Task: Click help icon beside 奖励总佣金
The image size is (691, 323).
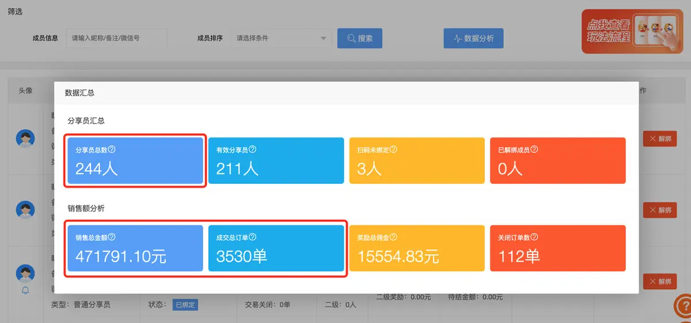Action: (393, 237)
